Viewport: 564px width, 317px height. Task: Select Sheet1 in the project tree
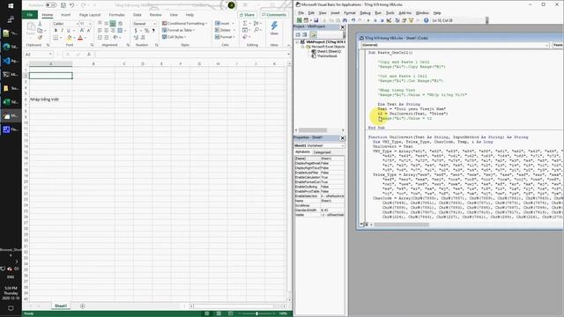(329, 51)
